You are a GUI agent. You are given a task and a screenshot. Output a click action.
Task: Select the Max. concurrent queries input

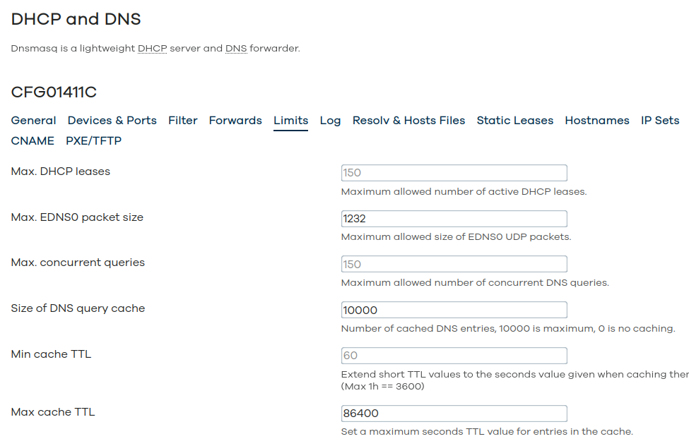tap(454, 264)
